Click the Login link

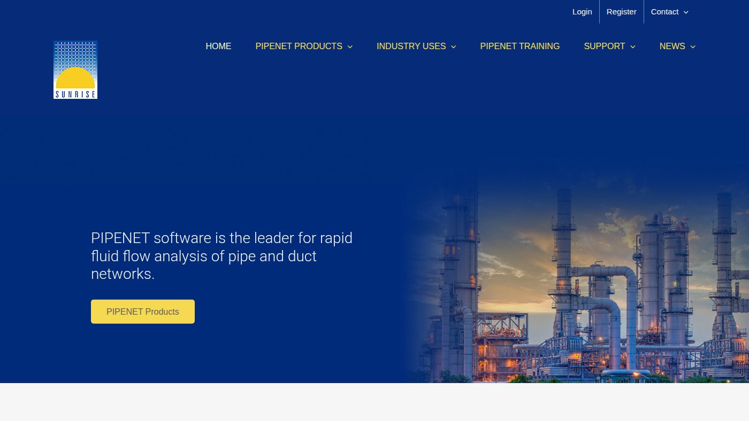click(582, 12)
